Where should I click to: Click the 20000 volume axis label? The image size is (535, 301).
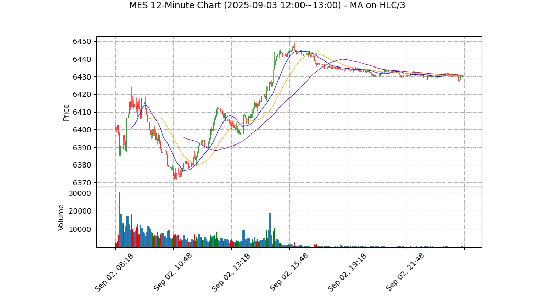coord(80,211)
